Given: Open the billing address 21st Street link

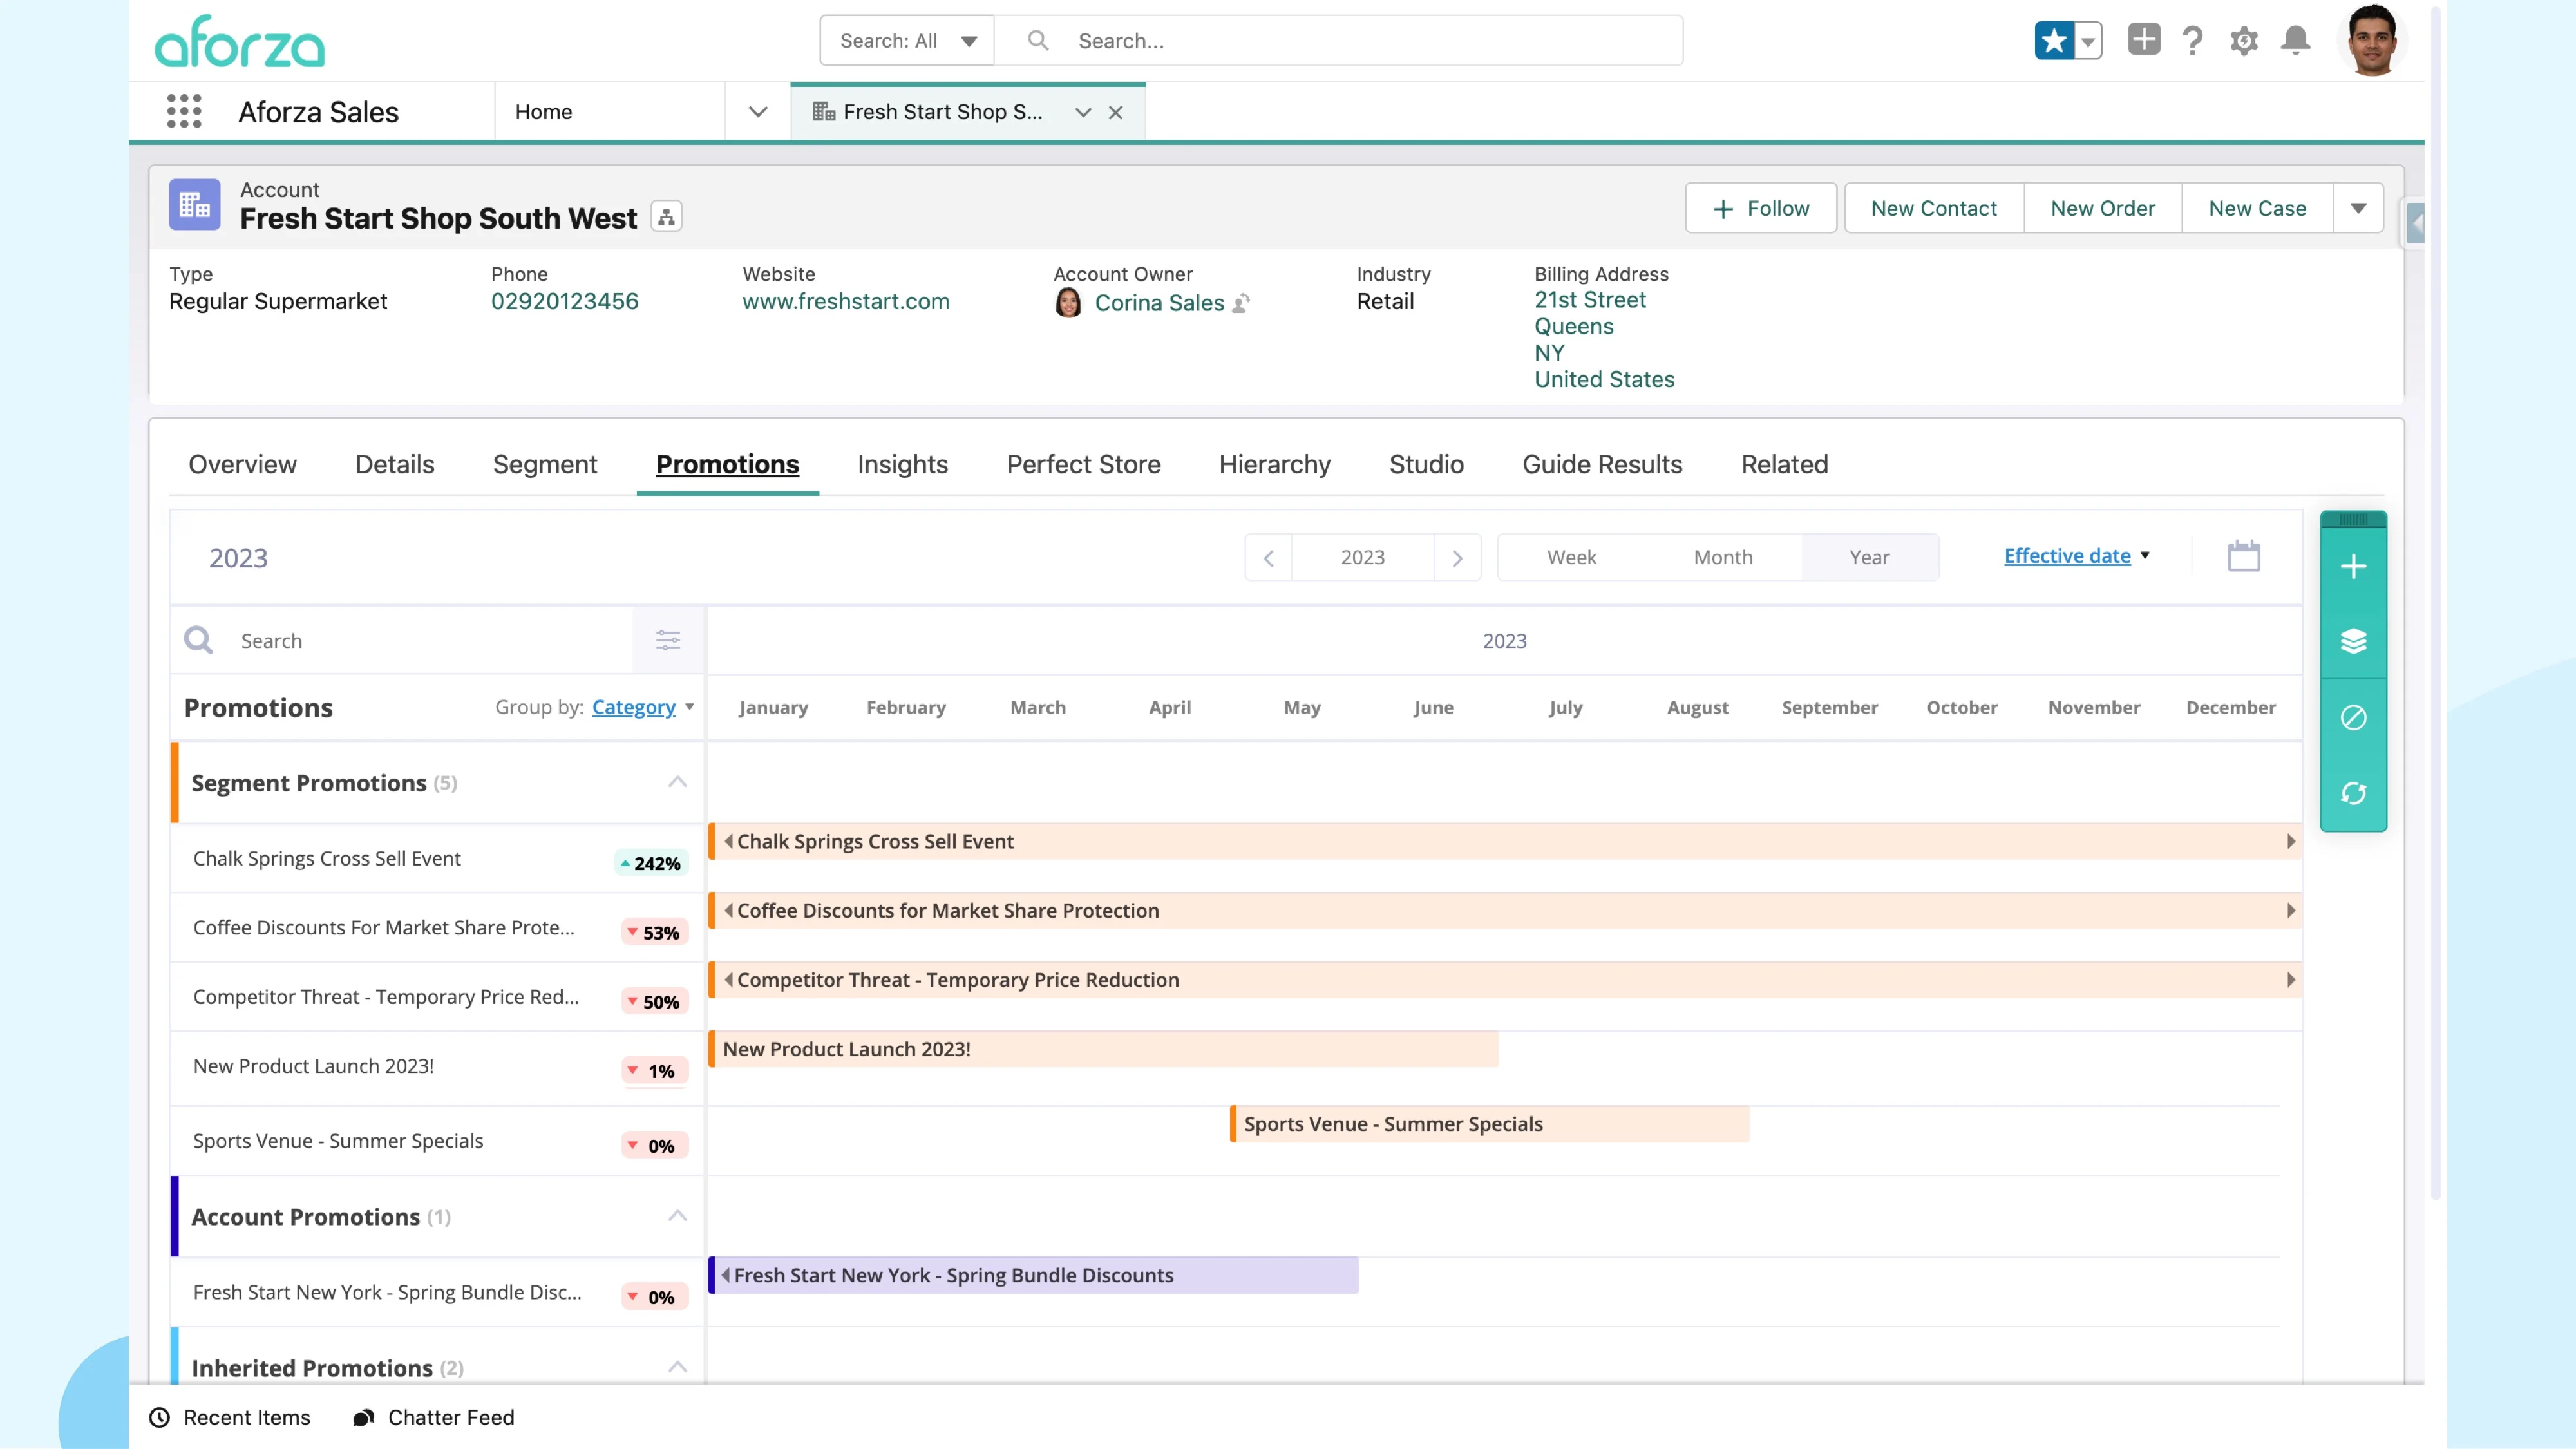Looking at the screenshot, I should click(x=1590, y=300).
